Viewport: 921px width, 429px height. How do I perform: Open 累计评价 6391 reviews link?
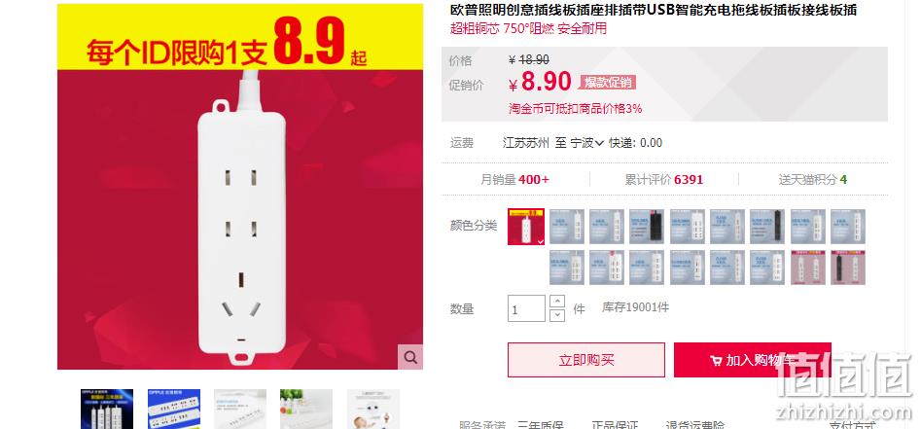click(x=663, y=180)
